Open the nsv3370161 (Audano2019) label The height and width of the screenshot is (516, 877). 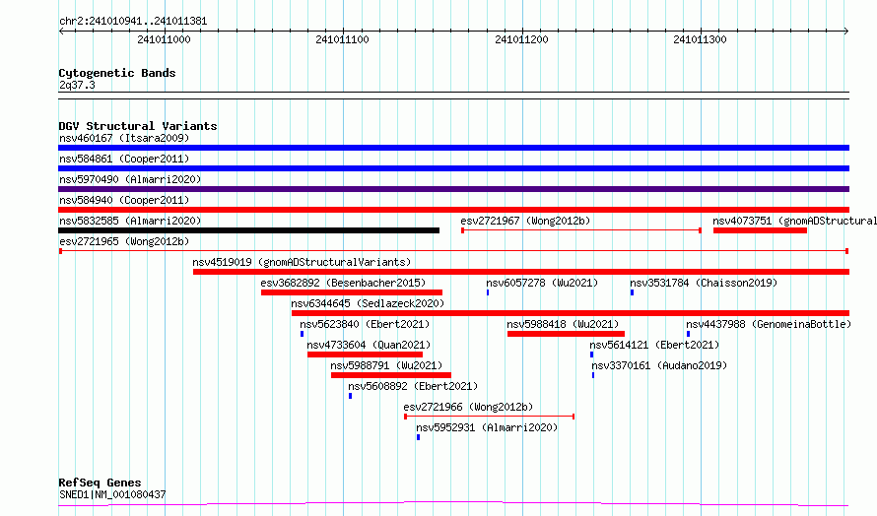[659, 365]
